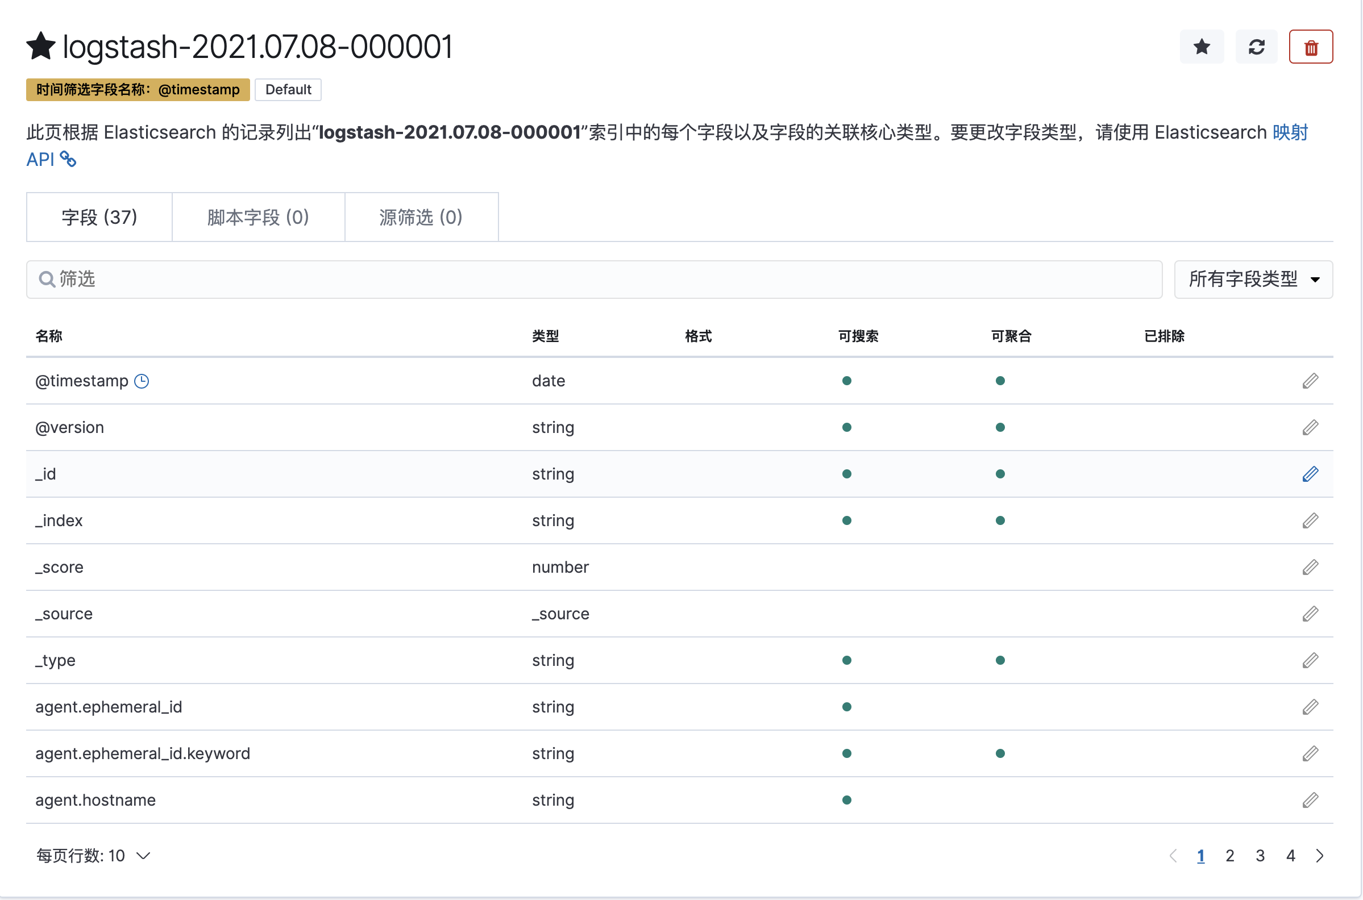Switch to the source filters tab
This screenshot has width=1363, height=900.
pos(421,217)
